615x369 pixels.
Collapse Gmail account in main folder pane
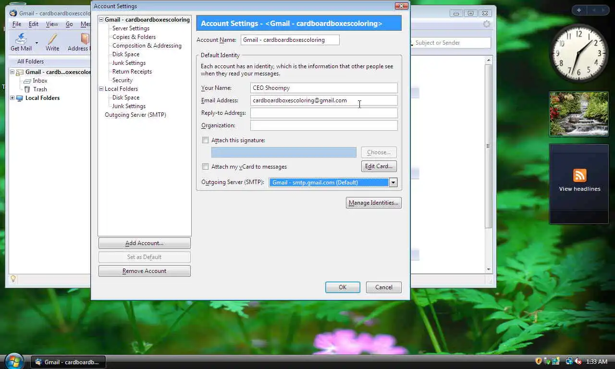pyautogui.click(x=12, y=73)
